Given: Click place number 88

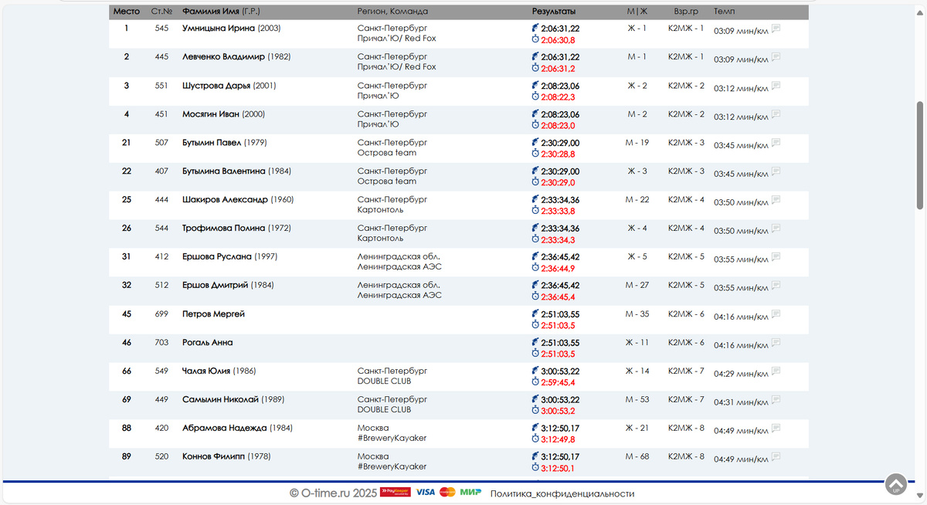Looking at the screenshot, I should point(127,428).
